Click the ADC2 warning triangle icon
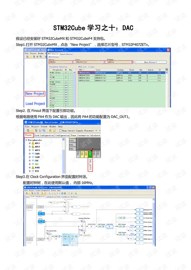 click(x=33, y=147)
